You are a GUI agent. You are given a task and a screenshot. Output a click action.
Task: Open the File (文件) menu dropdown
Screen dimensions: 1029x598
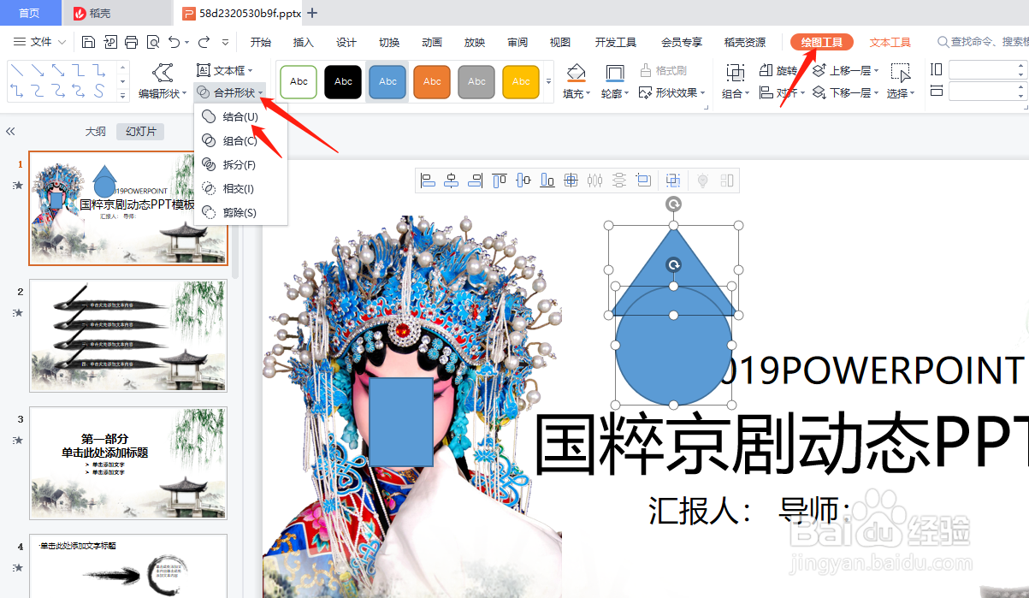pyautogui.click(x=41, y=42)
